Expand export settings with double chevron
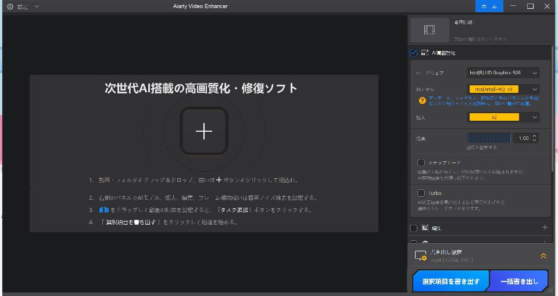Image resolution: width=558 pixels, height=296 pixels. point(543,255)
